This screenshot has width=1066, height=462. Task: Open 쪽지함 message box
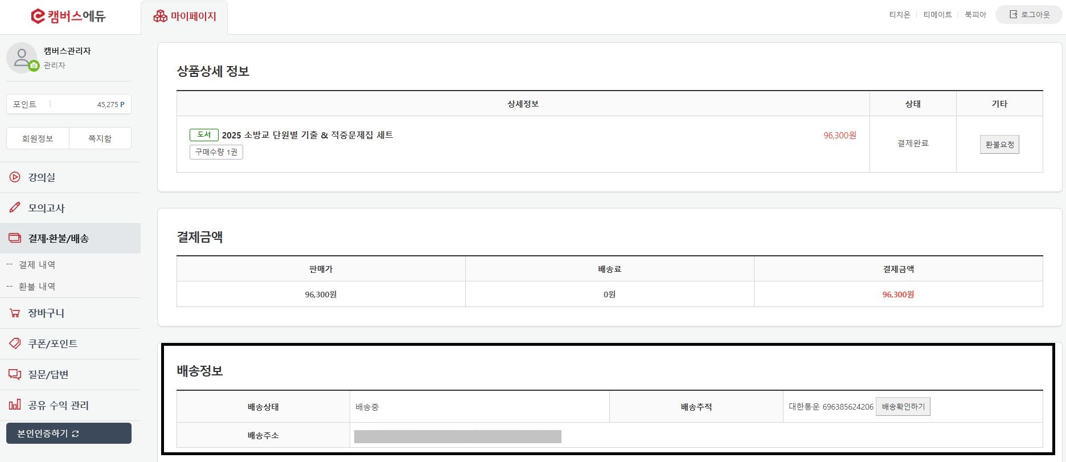(x=100, y=138)
